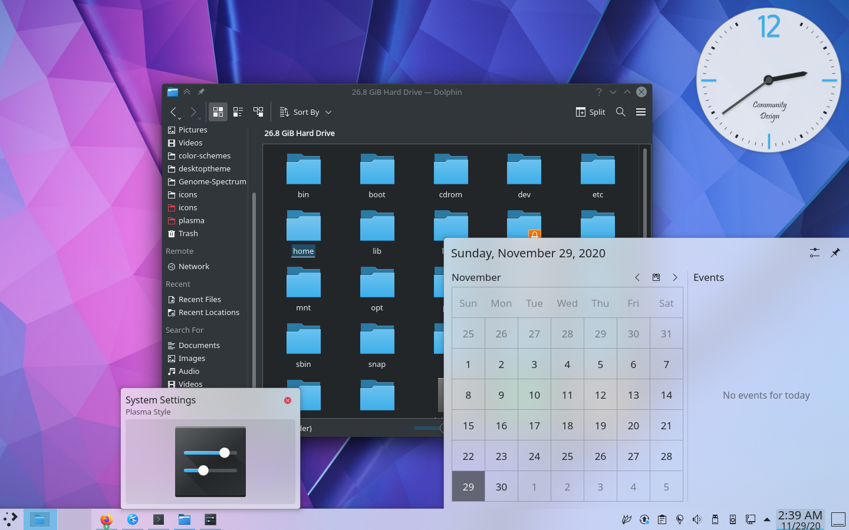This screenshot has width=849, height=530.
Task: Select the cdrom folder
Action: tap(451, 175)
